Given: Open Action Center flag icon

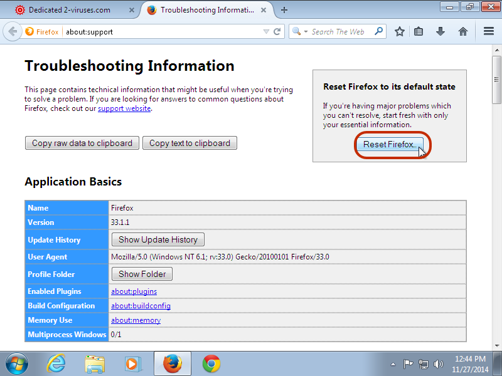Looking at the screenshot, I should click(408, 364).
